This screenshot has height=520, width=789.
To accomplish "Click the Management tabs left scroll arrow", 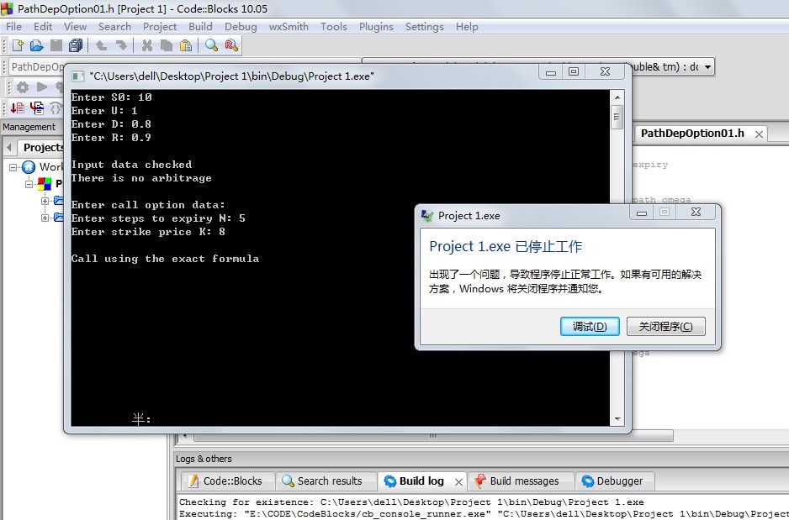I will [9, 148].
